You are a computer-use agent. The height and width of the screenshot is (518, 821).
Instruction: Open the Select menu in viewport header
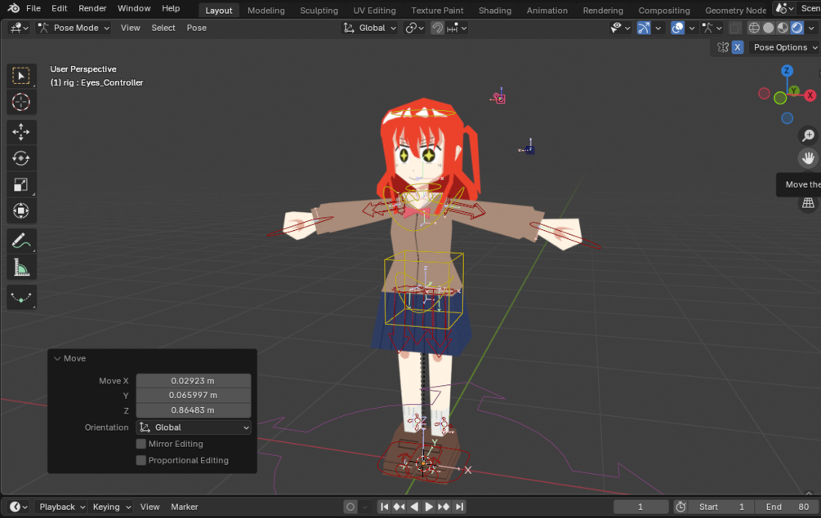[163, 28]
